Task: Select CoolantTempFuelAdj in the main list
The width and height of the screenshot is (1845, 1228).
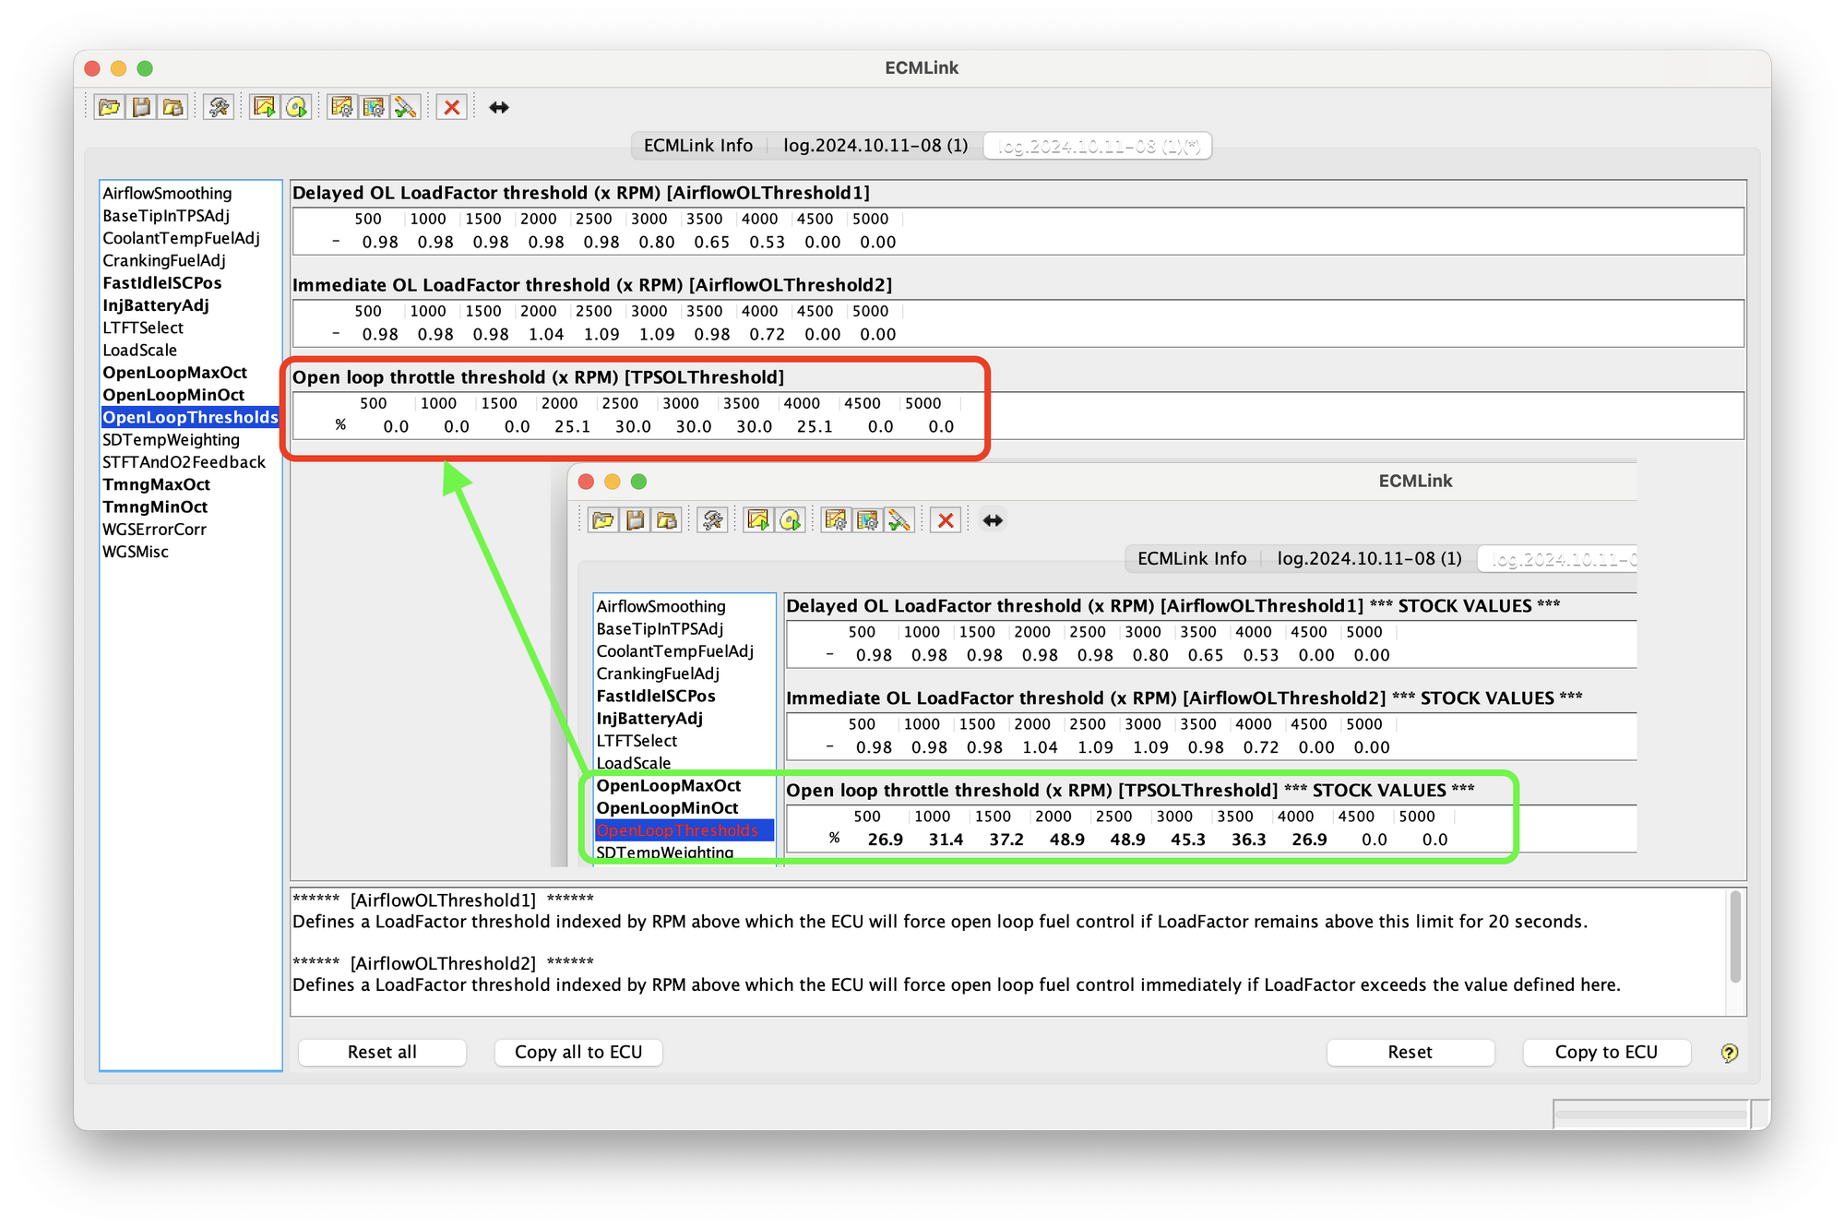Action: 189,238
